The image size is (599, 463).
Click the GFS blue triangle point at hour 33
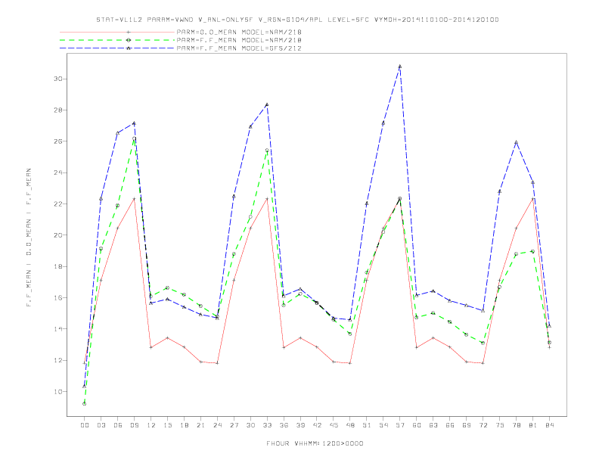(x=267, y=104)
